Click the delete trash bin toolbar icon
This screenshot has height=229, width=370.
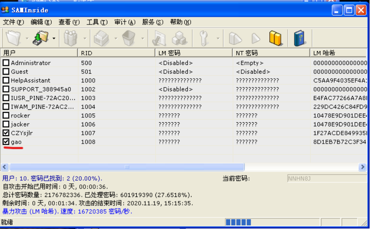129,38
